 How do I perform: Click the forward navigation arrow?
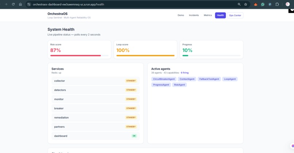click(x=6, y=4)
